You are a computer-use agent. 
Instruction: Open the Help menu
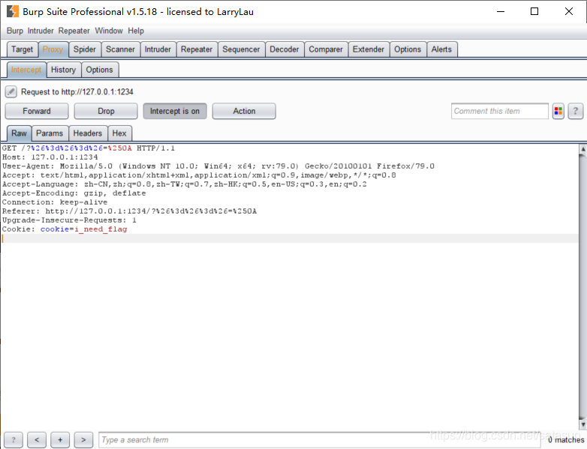tap(136, 31)
